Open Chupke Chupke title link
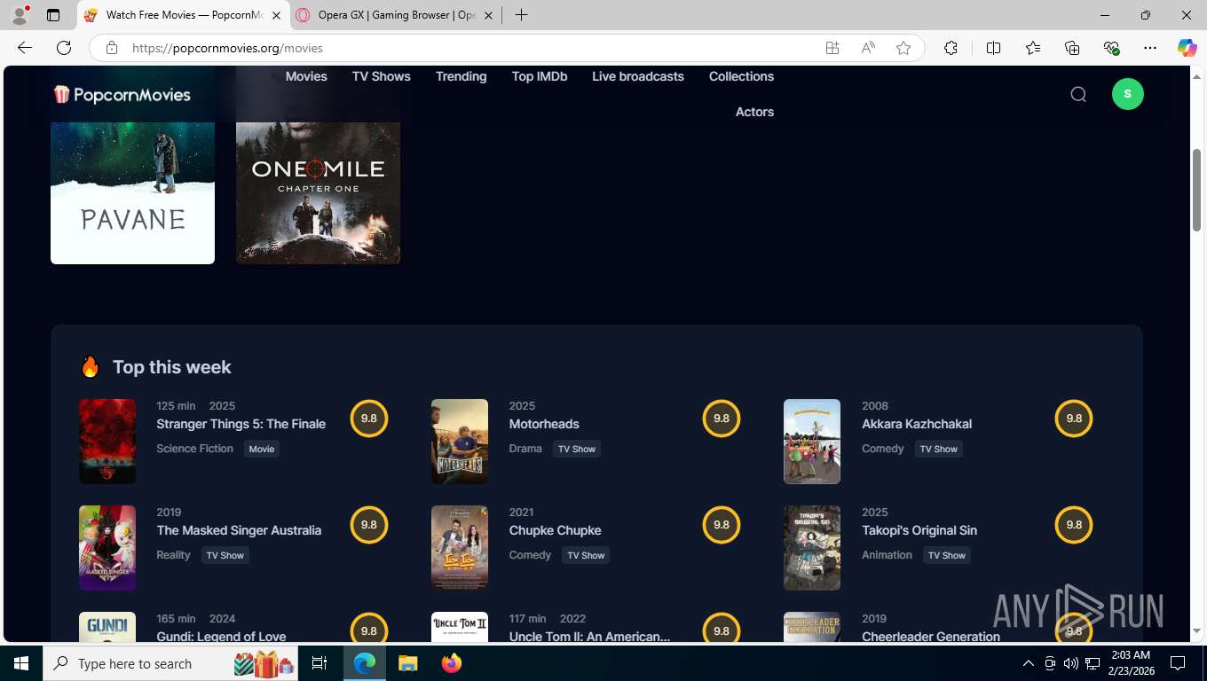This screenshot has height=681, width=1207. pyautogui.click(x=556, y=530)
